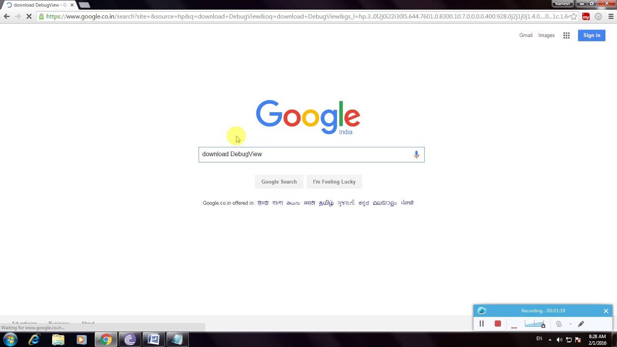Close the recording toolbar
617x347 pixels.
click(x=606, y=311)
